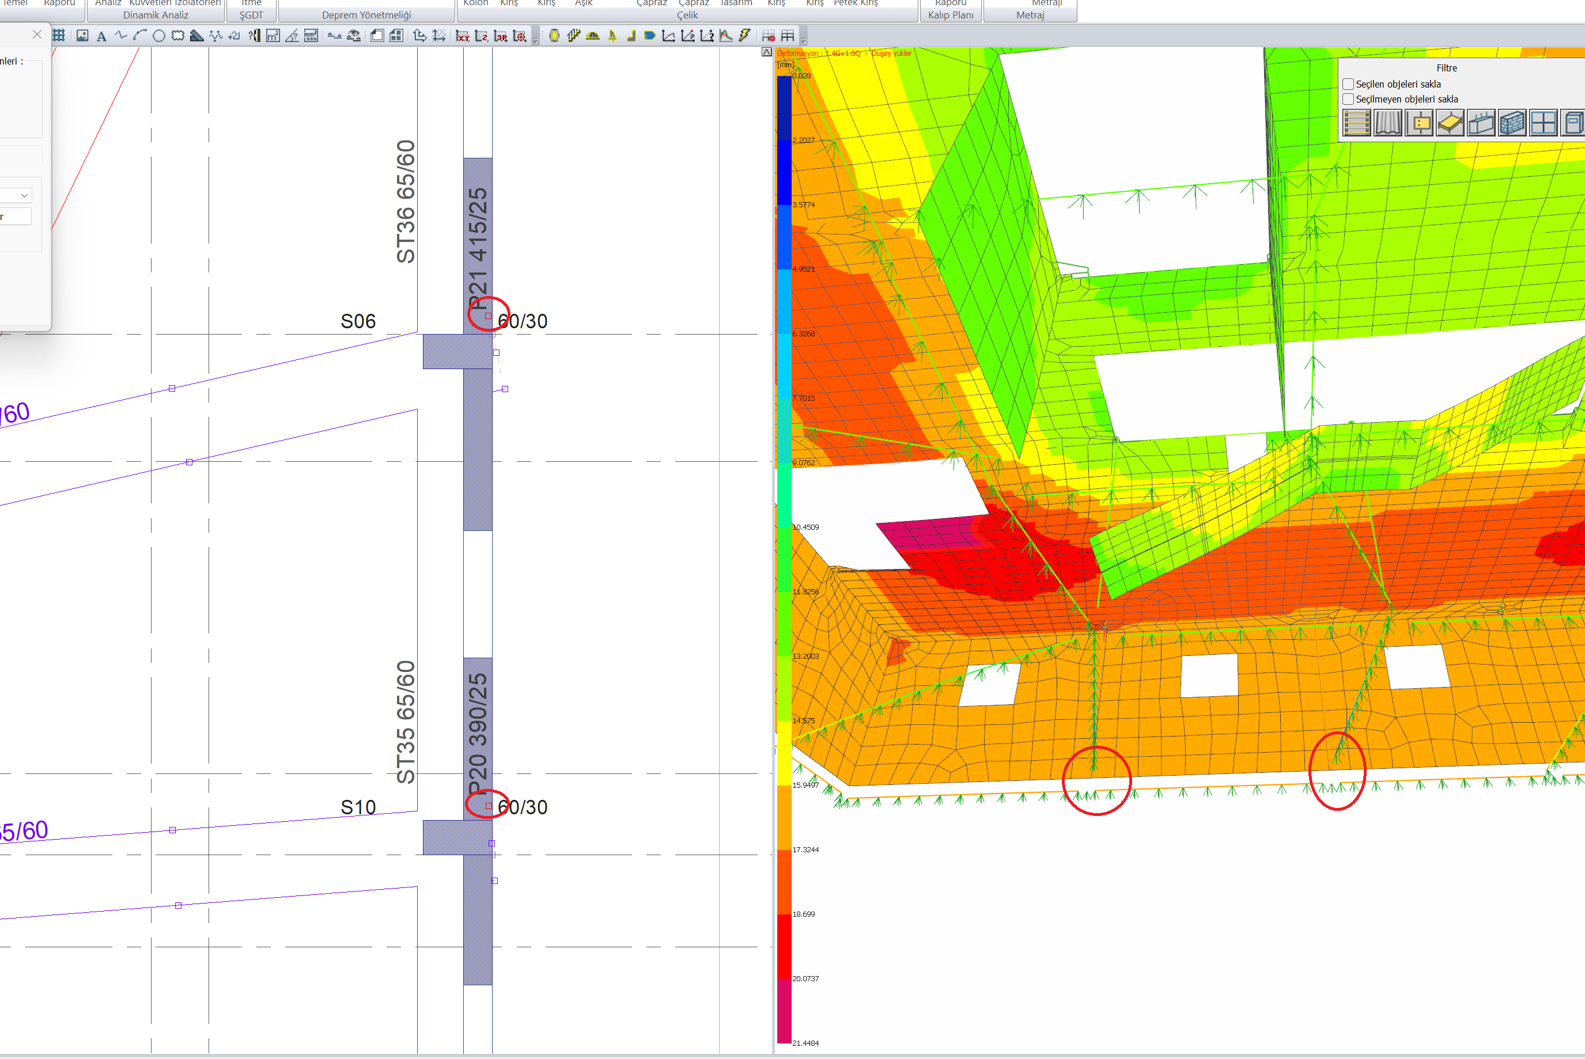Filter corrugated sheet elements icon
1585x1059 pixels.
[1388, 123]
